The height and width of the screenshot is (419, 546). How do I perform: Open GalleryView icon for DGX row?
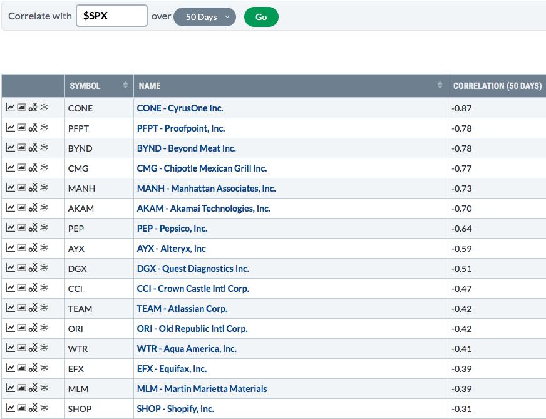[x=21, y=268]
